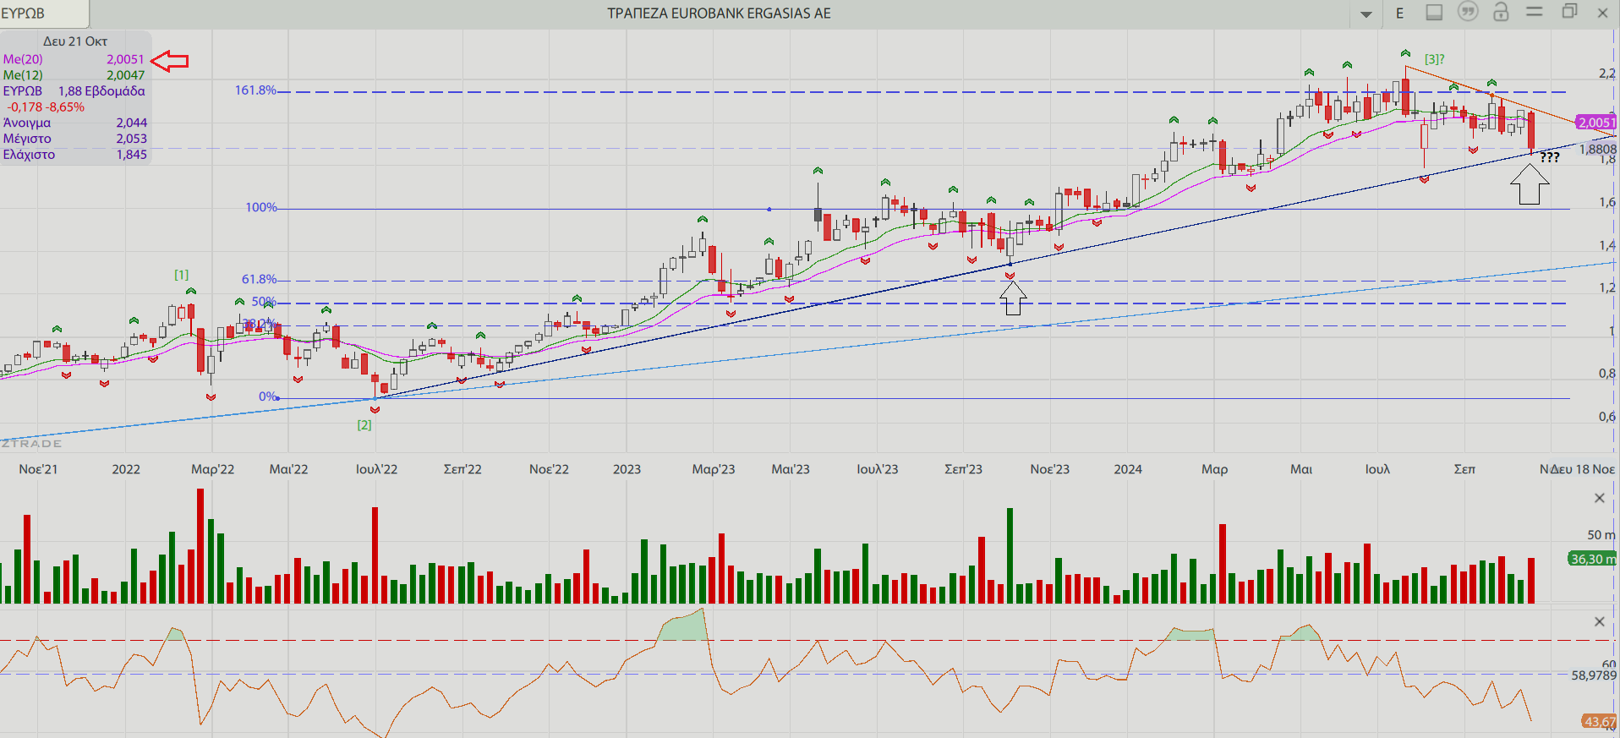Click the Με(20) moving average legend

pos(74,59)
